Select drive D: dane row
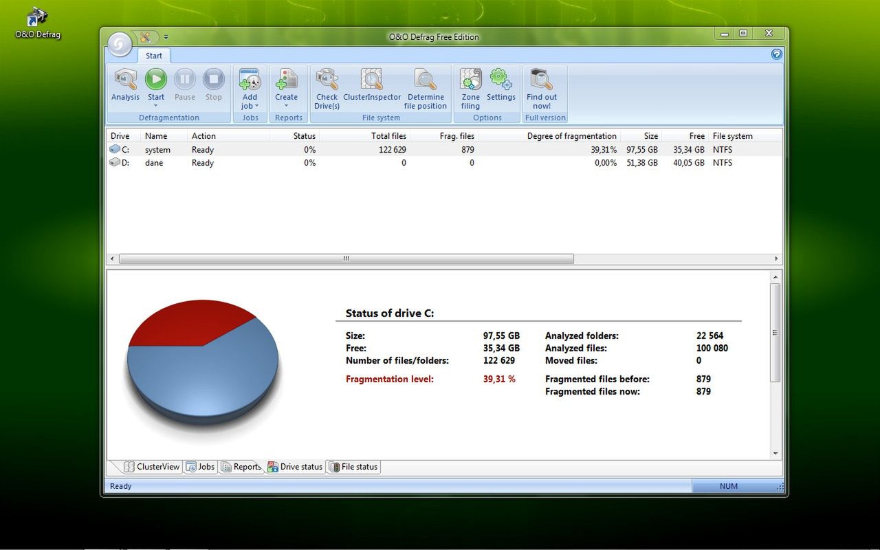 point(444,163)
